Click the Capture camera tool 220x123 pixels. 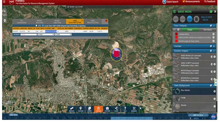pyautogui.click(x=107, y=109)
